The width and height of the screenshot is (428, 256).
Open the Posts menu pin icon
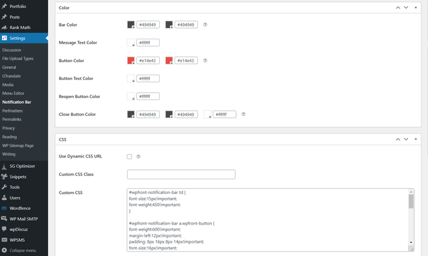pos(4,17)
